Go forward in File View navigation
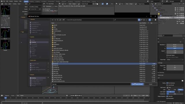The height and width of the screenshot is (104, 185). (55, 20)
